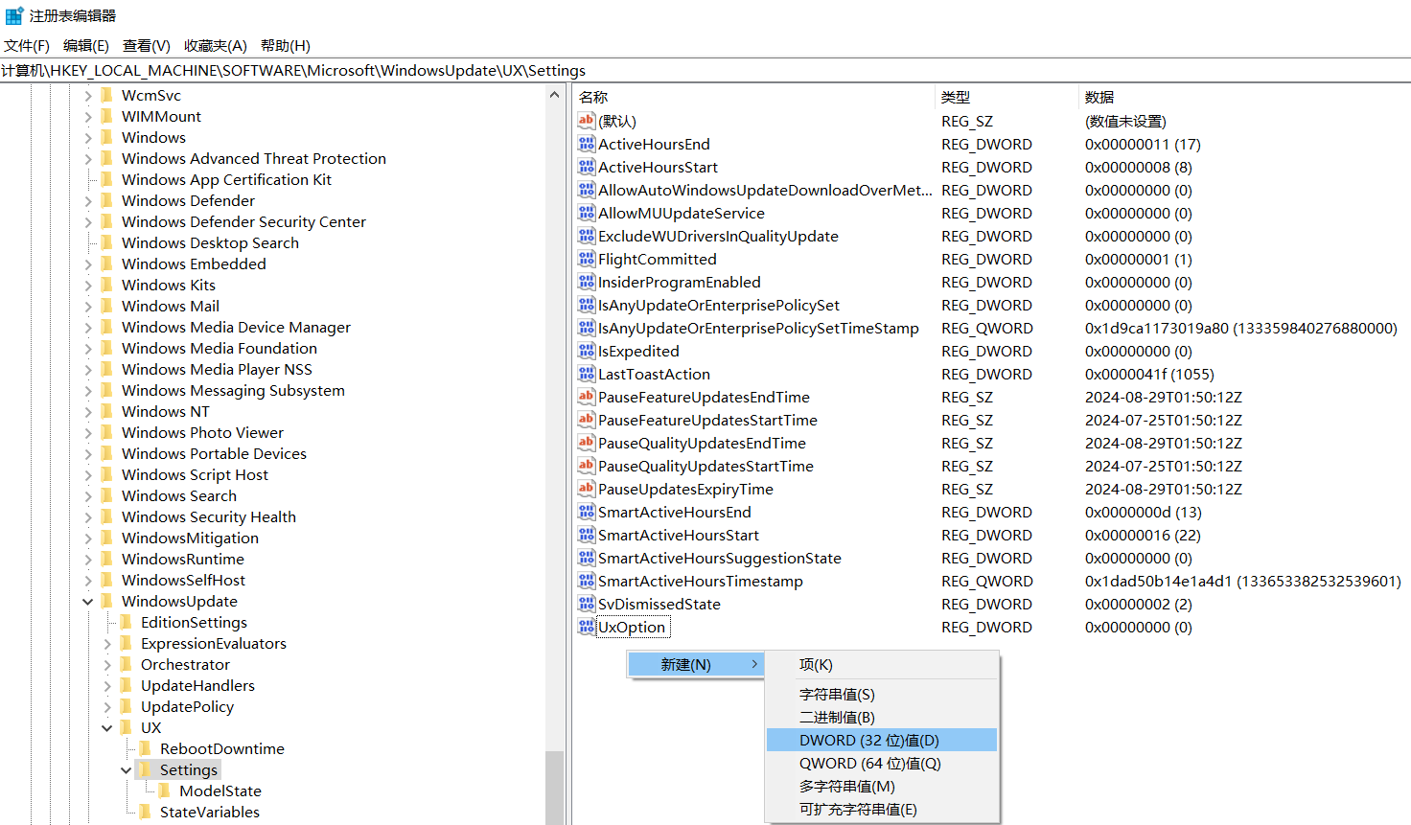Click the SmartActiveHoursStart value icon
Image resolution: width=1411 pixels, height=825 pixels.
[x=587, y=535]
